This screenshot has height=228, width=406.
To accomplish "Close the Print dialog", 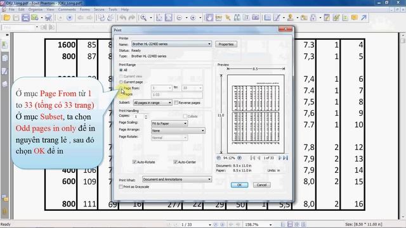I will [285, 29].
